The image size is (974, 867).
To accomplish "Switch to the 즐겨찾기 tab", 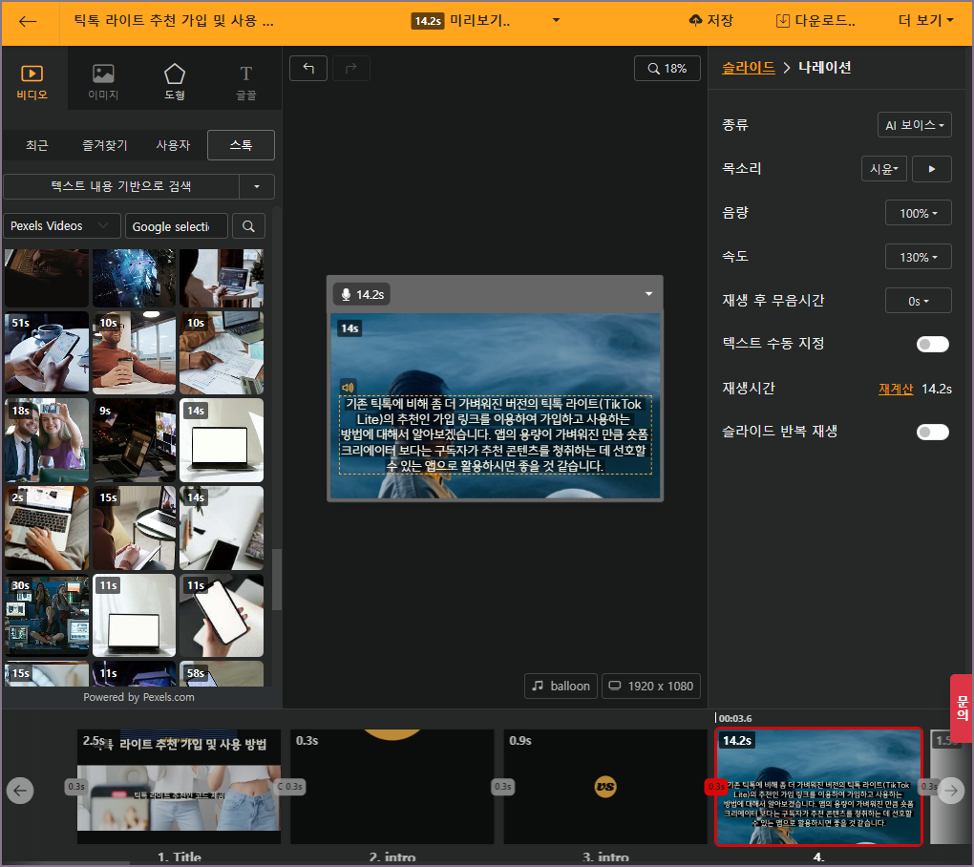I will point(104,145).
